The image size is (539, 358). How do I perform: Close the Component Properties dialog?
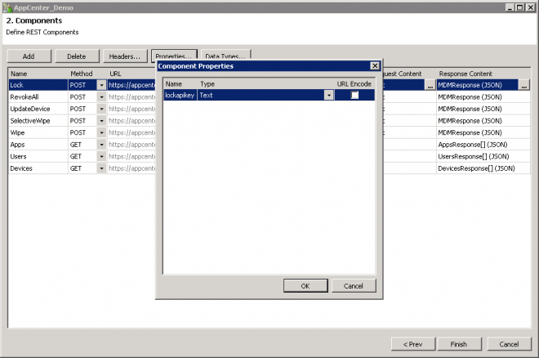point(375,65)
